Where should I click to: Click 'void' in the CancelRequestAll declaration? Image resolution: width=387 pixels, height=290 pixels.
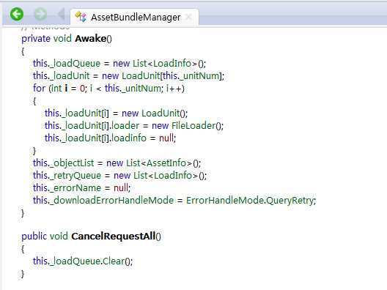[59, 237]
